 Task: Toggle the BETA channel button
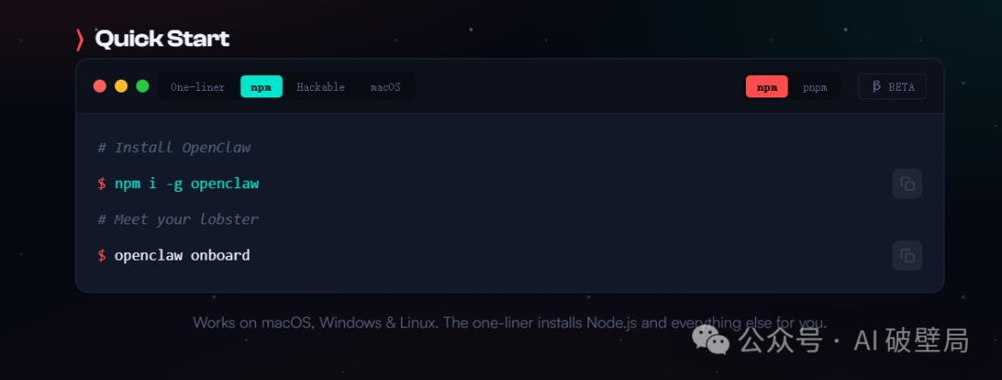point(893,87)
